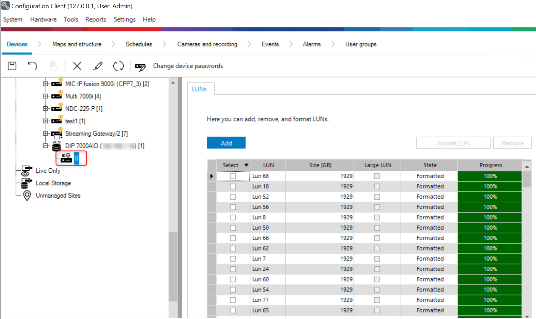536x319 pixels.
Task: Select the Local Storage tree item
Action: click(53, 183)
